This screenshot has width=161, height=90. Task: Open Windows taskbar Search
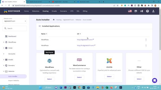pyautogui.click(x=48, y=87)
